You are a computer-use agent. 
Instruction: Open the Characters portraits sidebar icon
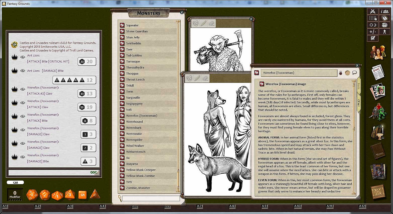click(x=378, y=52)
